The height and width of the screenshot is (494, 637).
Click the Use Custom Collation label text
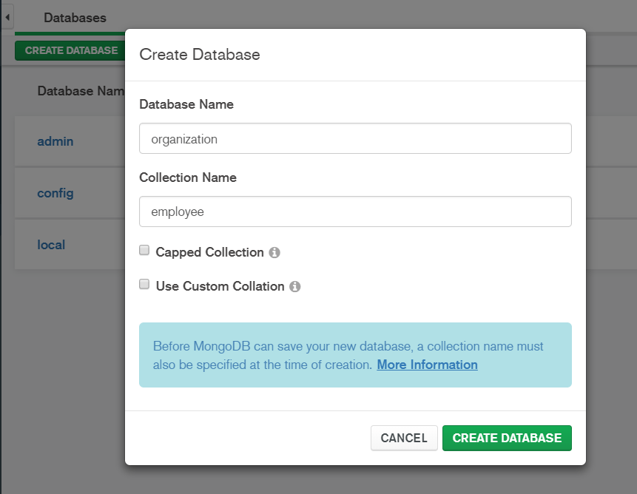click(x=220, y=286)
